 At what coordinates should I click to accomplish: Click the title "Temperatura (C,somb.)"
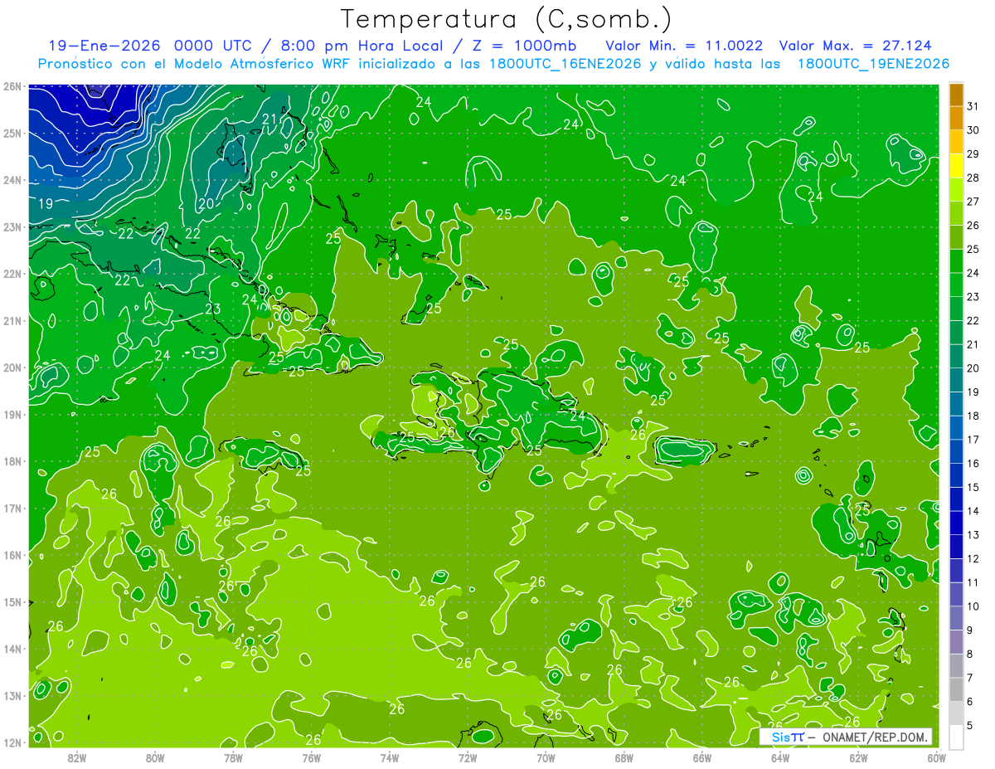(x=507, y=19)
